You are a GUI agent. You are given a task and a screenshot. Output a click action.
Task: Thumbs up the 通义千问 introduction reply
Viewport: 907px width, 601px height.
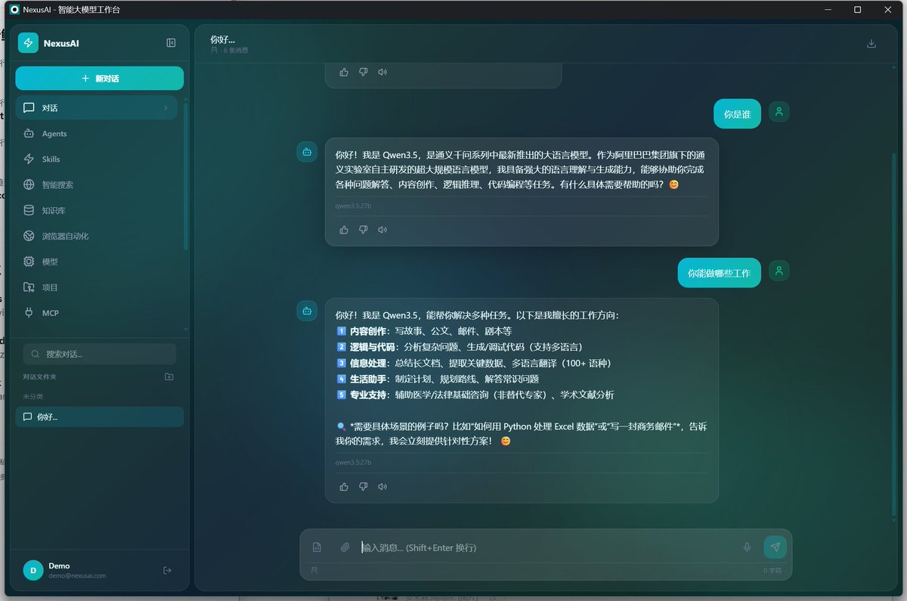click(x=344, y=230)
